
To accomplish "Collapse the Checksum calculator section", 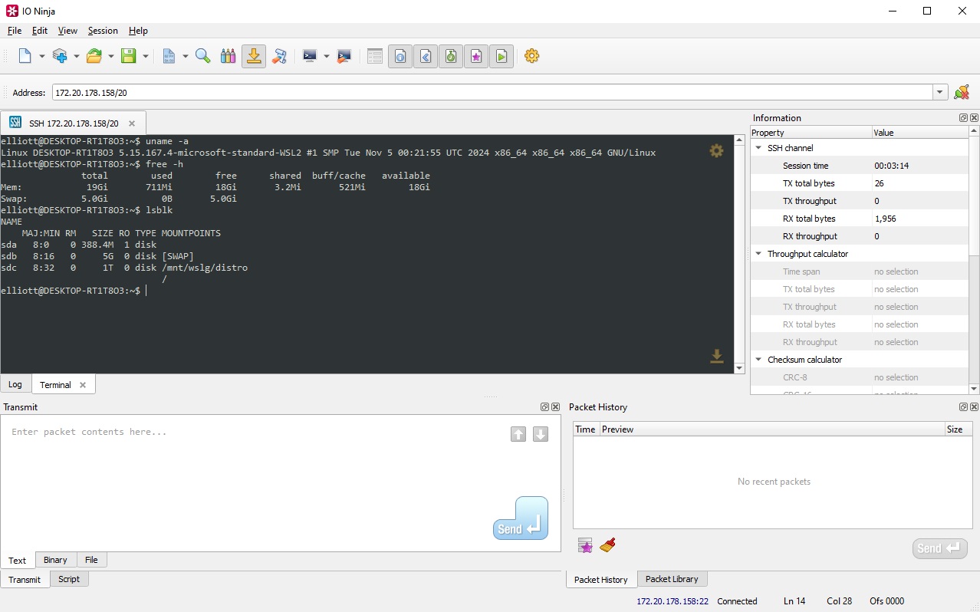I will pyautogui.click(x=758, y=360).
